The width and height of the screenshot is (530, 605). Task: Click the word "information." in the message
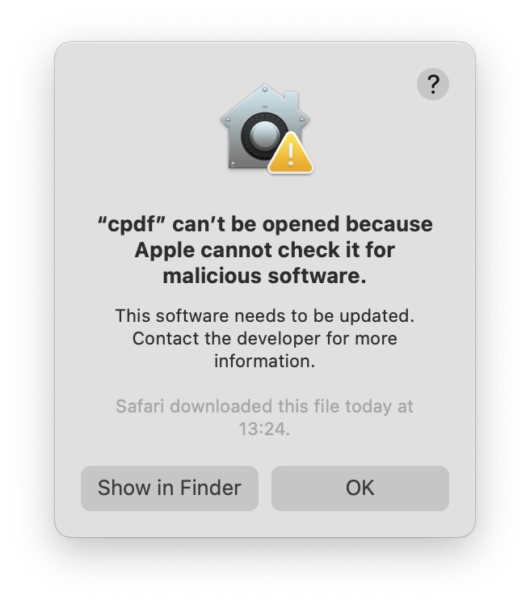(265, 362)
